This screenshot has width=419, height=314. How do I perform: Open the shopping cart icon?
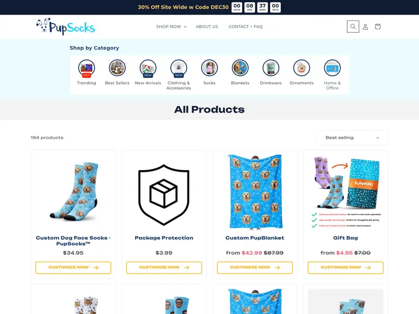pos(378,27)
